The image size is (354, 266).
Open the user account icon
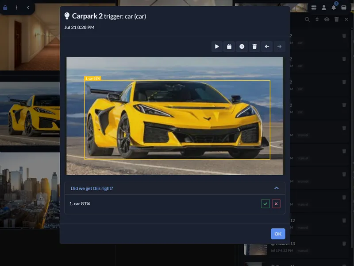pyautogui.click(x=324, y=8)
